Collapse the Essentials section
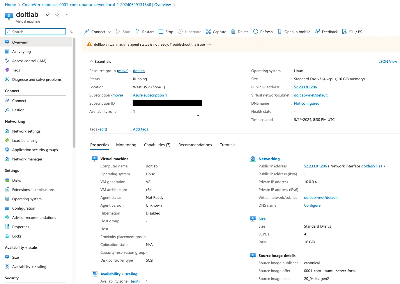 click(100, 61)
